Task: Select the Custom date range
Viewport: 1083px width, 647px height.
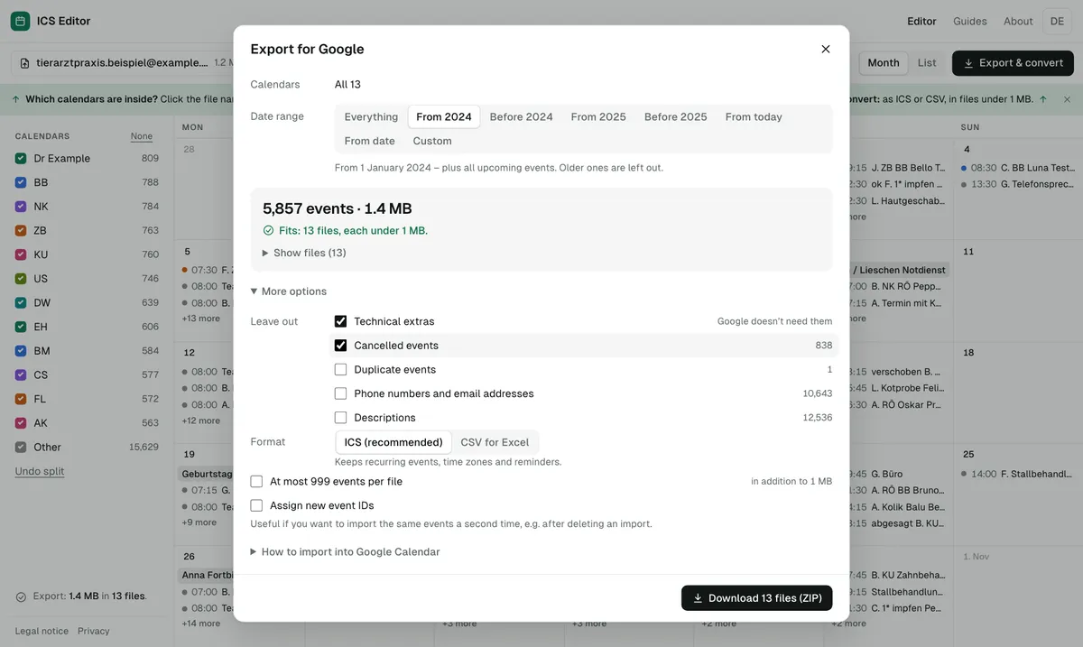Action: click(432, 141)
